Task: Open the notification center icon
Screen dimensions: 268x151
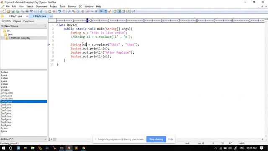Action: (261, 148)
